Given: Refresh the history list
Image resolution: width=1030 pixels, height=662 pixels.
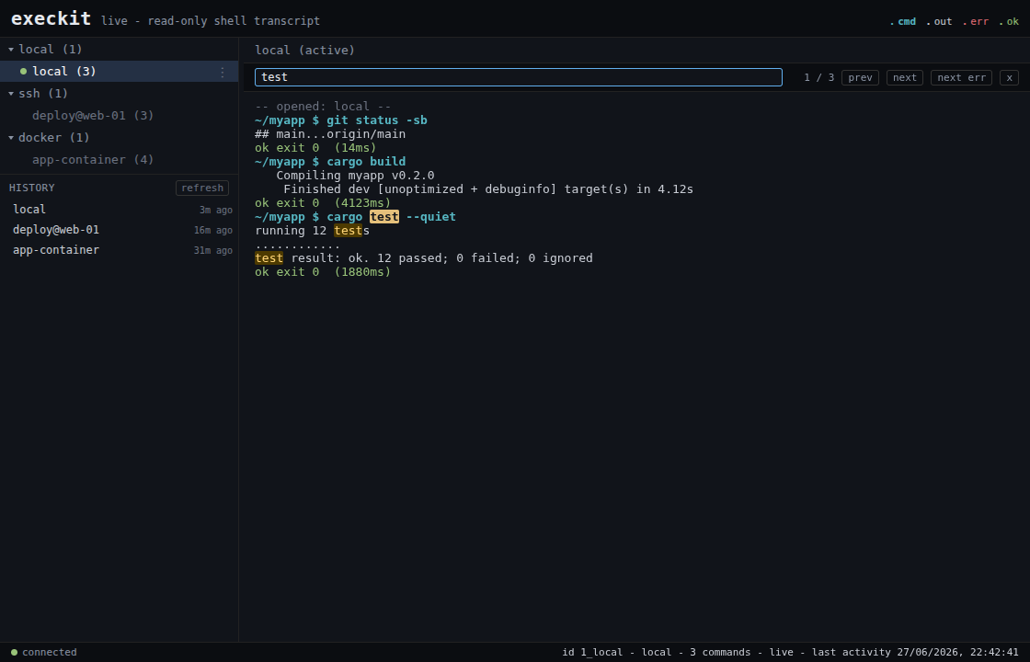Looking at the screenshot, I should pos(202,188).
